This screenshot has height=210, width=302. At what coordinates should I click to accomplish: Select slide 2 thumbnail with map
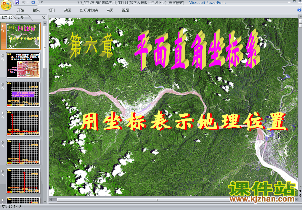point(23,65)
